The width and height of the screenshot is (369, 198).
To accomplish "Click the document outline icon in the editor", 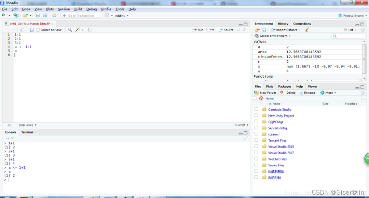I will (x=245, y=30).
